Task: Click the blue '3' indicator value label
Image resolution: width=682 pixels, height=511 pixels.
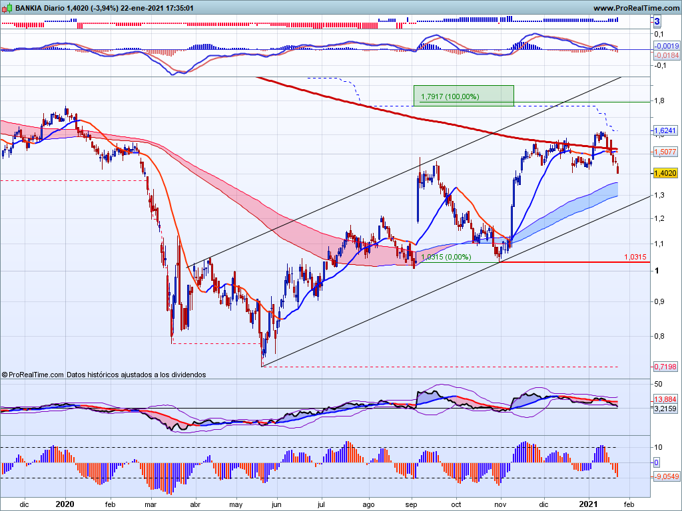Action: point(657,21)
